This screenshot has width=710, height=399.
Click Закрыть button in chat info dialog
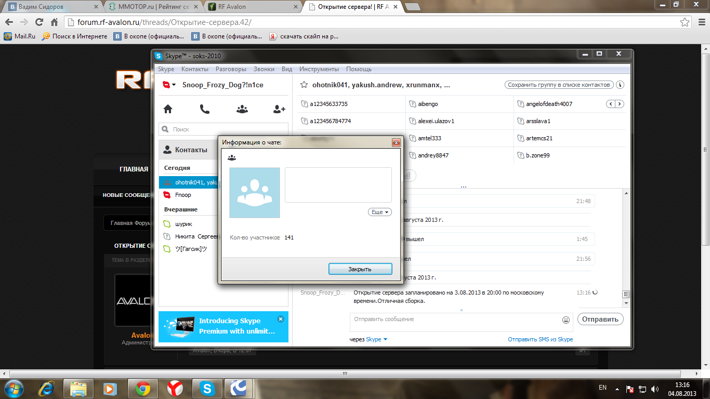[360, 269]
